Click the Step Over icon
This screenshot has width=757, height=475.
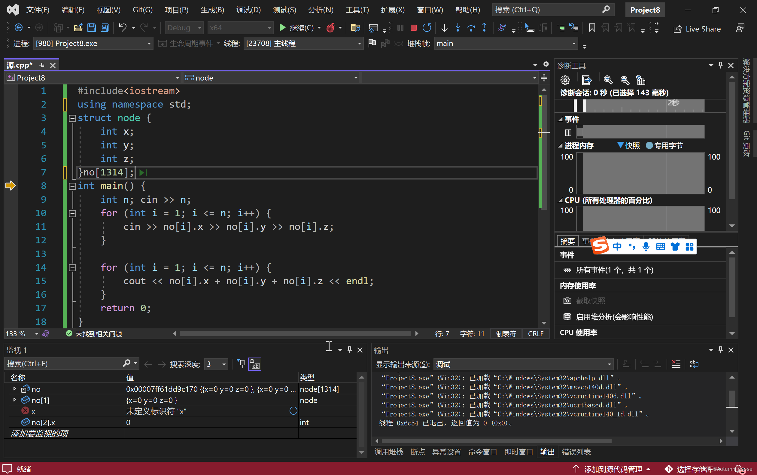pyautogui.click(x=471, y=28)
